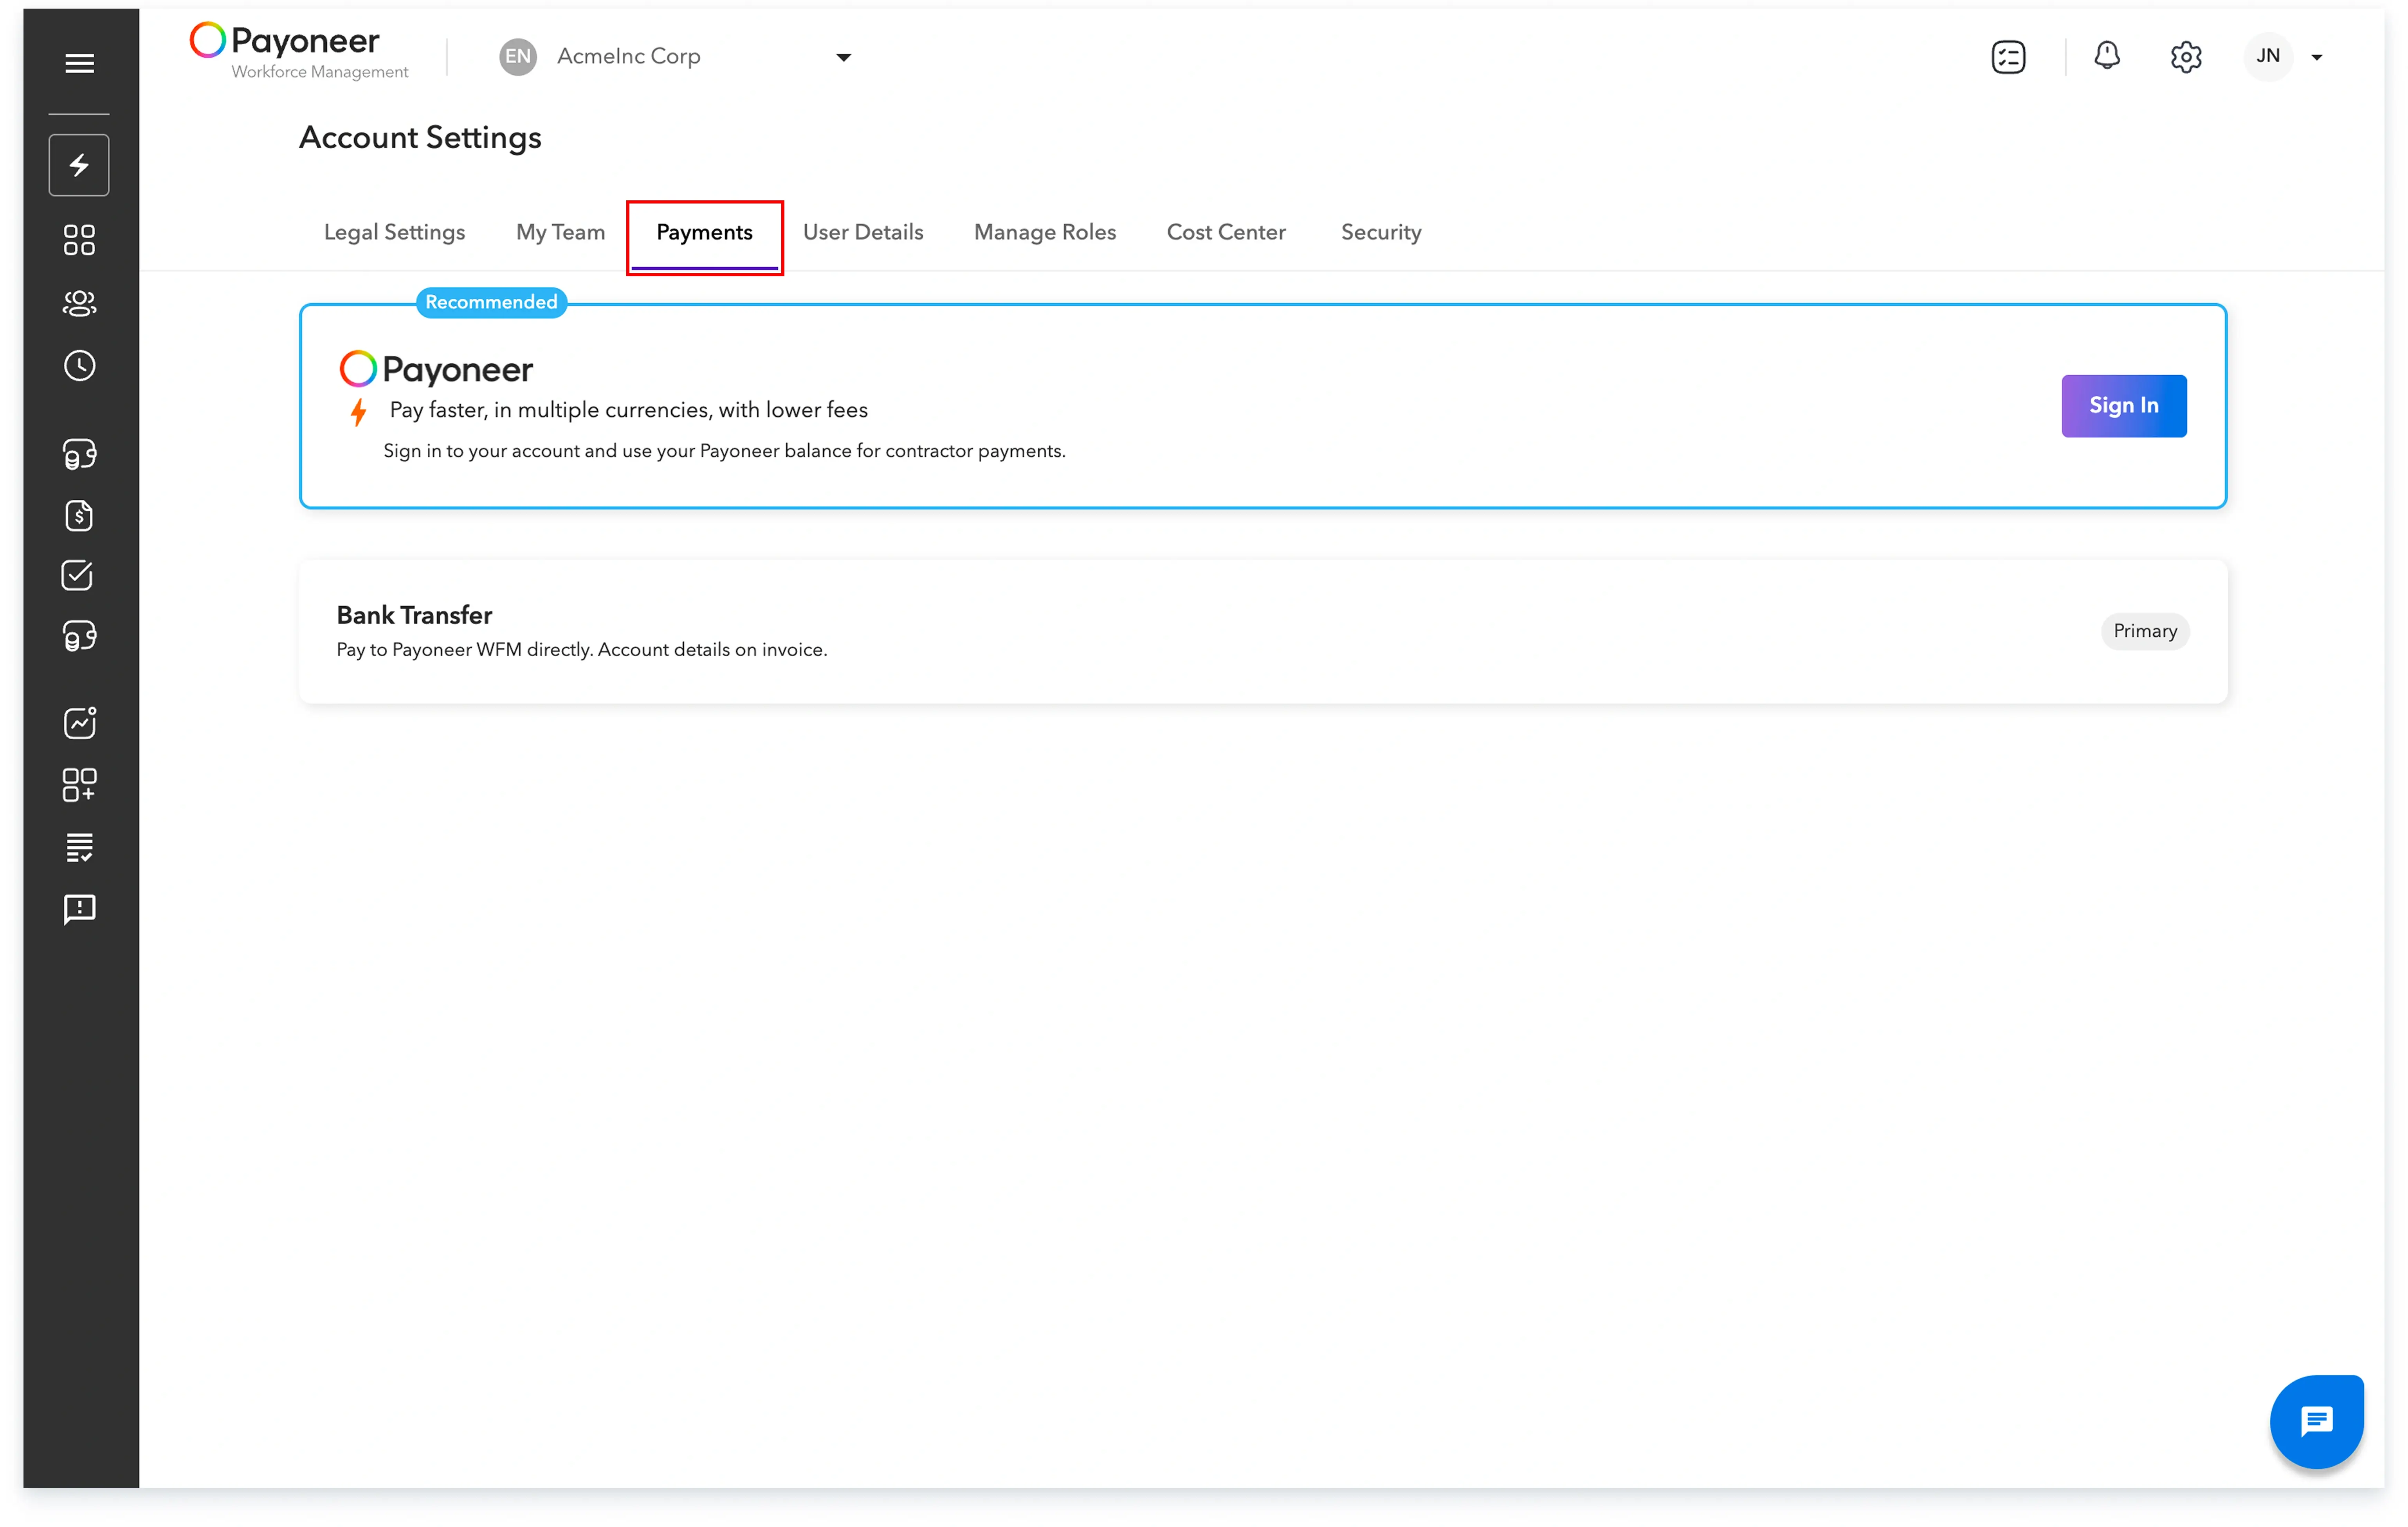The image size is (2408, 1527).
Task: Open the dollar document invoices icon
Action: tap(79, 516)
